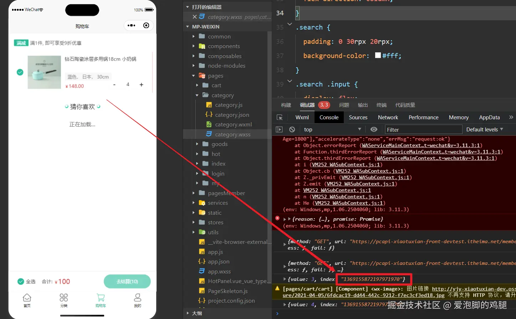Switch to the Performance tab
516x319 pixels.
[424, 117]
